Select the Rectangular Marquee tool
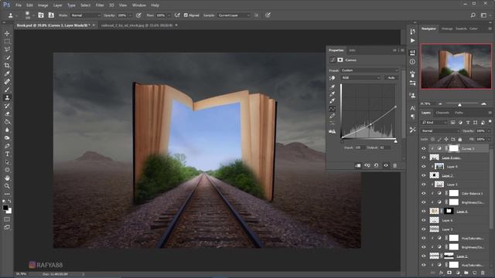This screenshot has height=278, width=495. (7, 41)
